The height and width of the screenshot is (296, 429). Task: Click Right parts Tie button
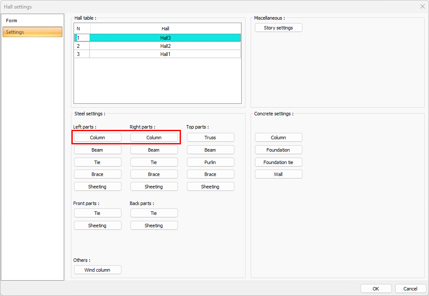(x=154, y=162)
